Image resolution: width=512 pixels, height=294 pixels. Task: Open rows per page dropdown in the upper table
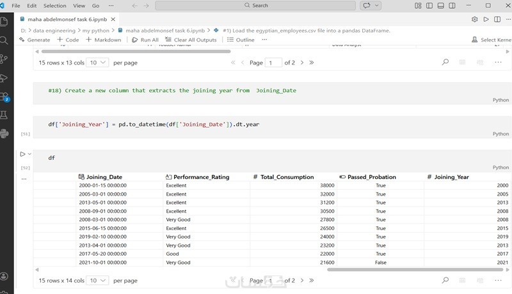coord(97,63)
